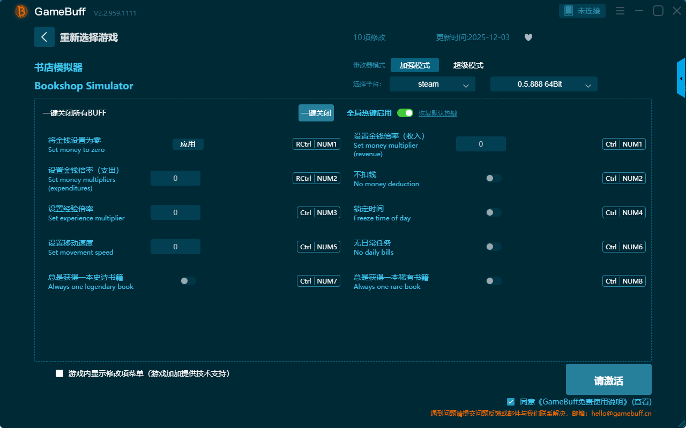Image resolution: width=686 pixels, height=428 pixels.
Task: Switch to 超级模式 mode tab
Action: [x=468, y=65]
